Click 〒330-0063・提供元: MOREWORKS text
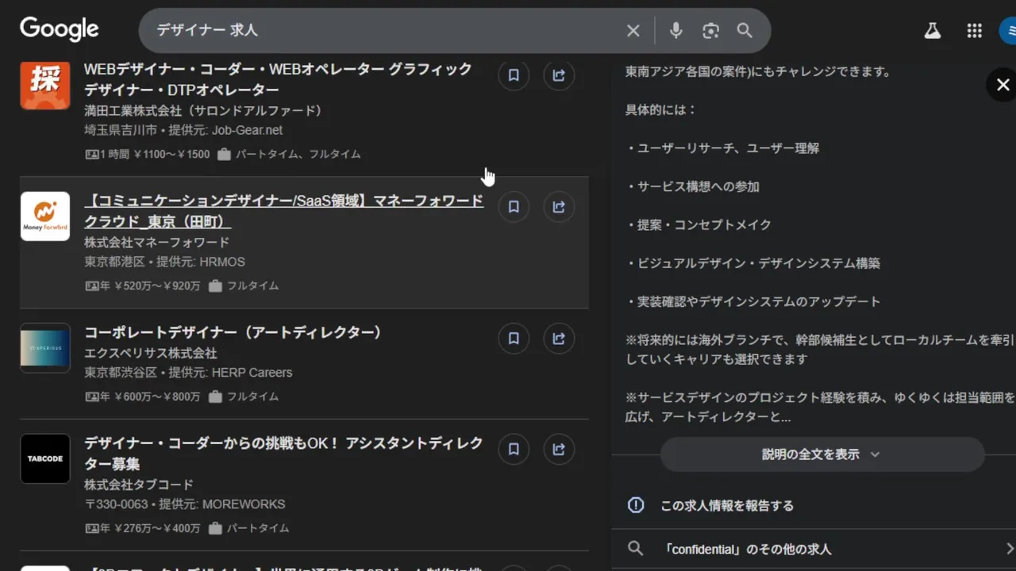 click(x=185, y=504)
